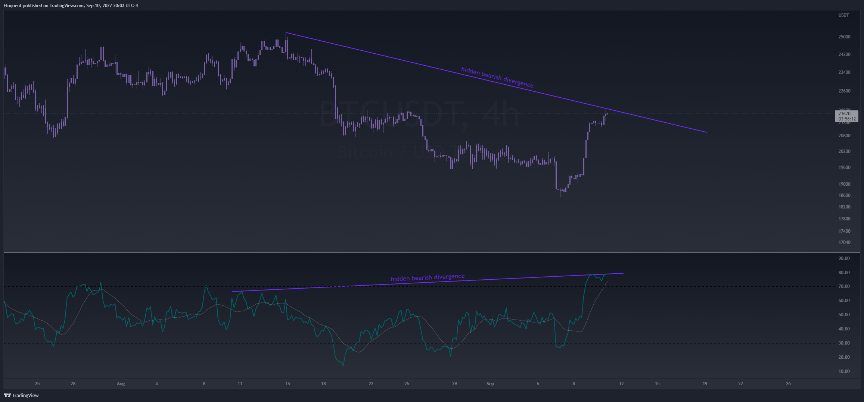The width and height of the screenshot is (864, 402).
Task: Click the 20200 price axis label
Action: (844, 151)
